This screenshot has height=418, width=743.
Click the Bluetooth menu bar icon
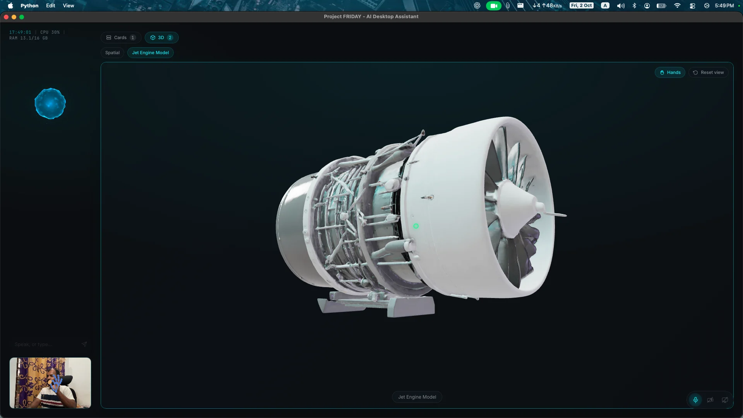[634, 5]
